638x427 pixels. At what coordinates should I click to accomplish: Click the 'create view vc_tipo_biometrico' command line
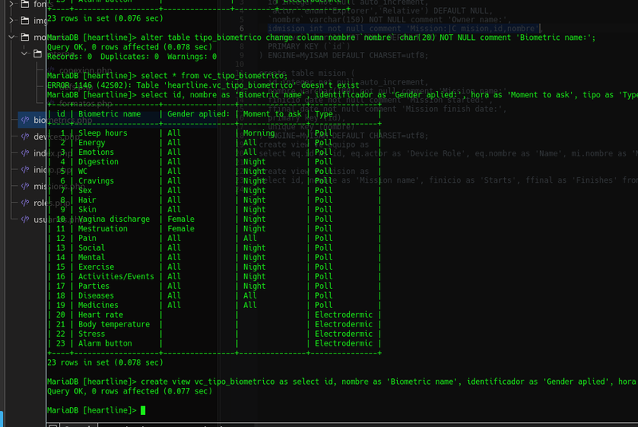point(342,382)
